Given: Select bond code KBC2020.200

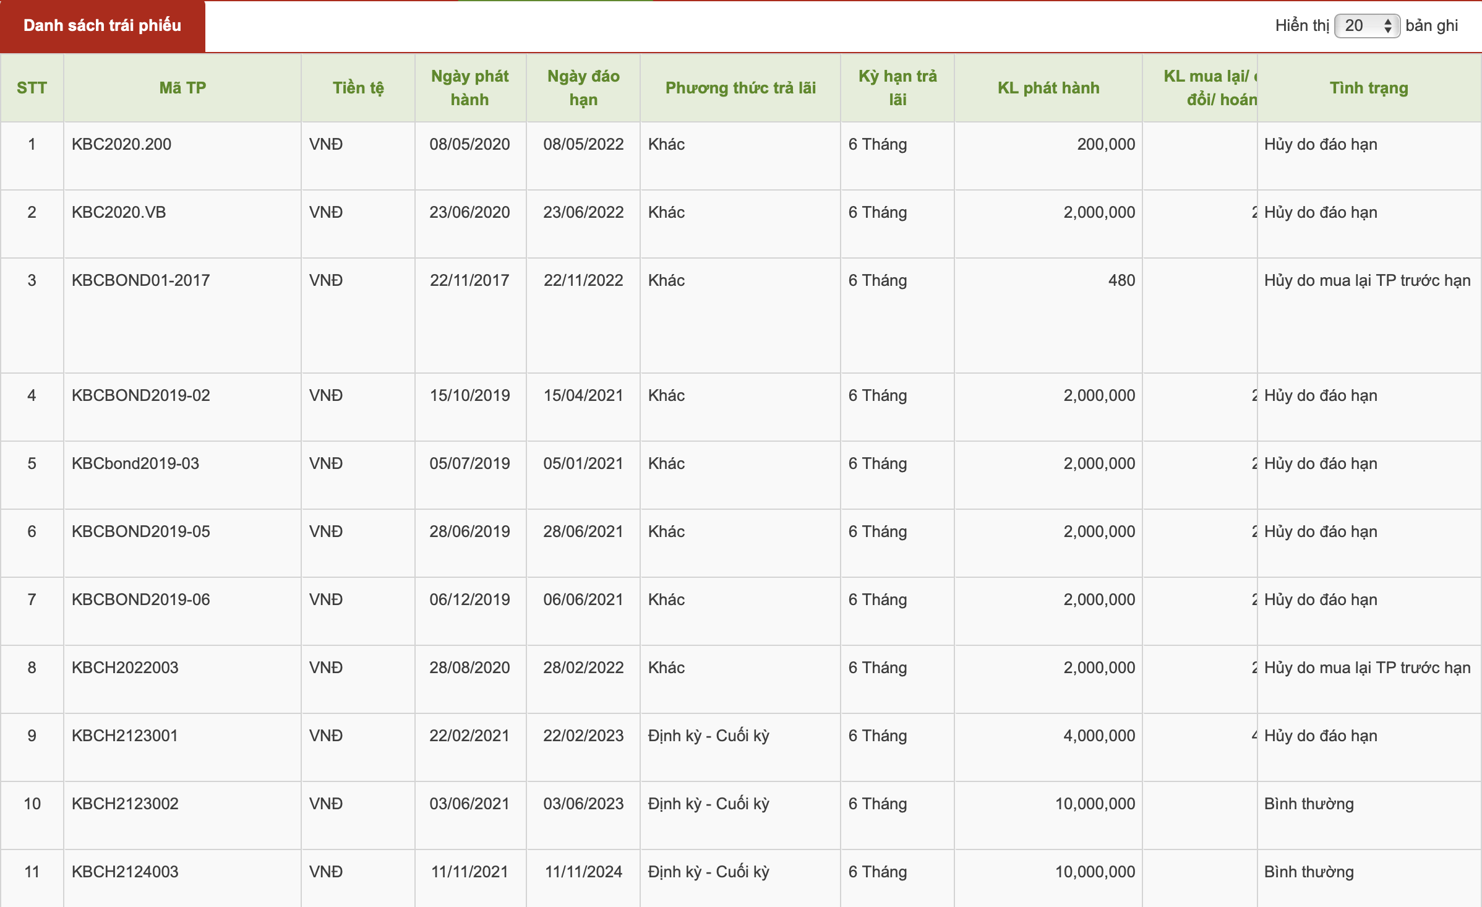Looking at the screenshot, I should click(121, 144).
